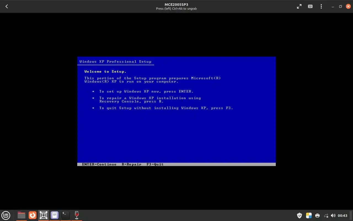Go back using the header arrow
353x221 pixels.
tap(7, 6)
